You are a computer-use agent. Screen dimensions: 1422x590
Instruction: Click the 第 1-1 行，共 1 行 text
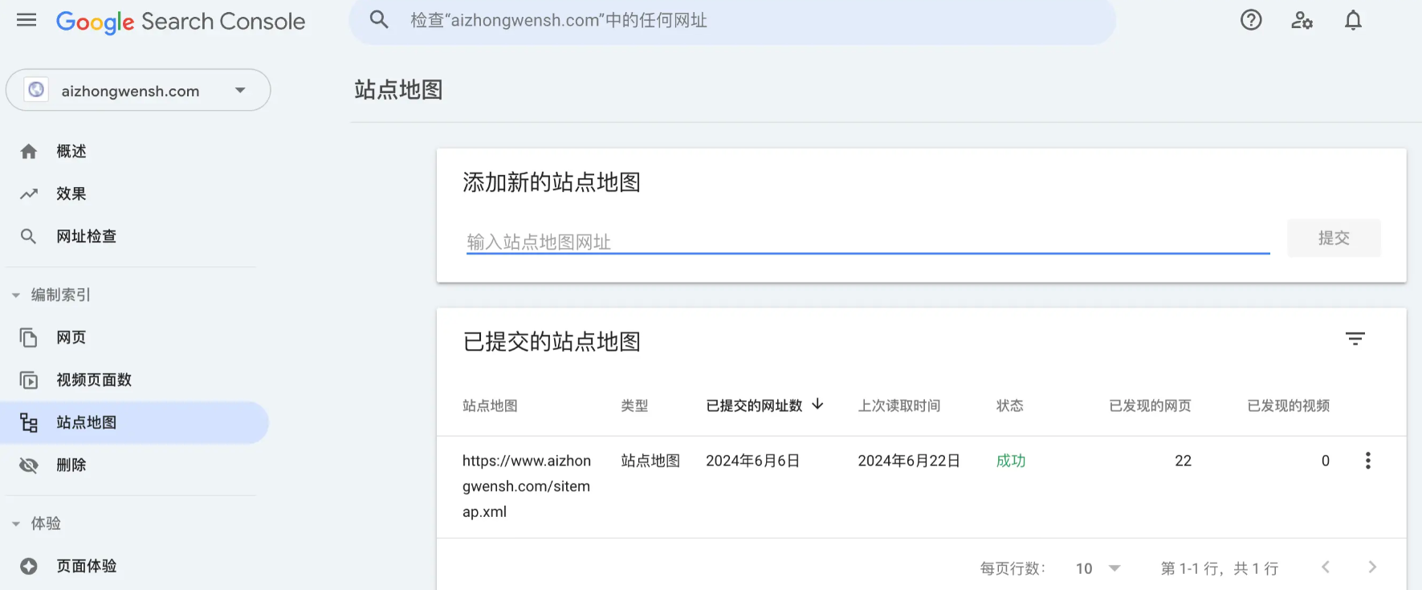point(1220,568)
